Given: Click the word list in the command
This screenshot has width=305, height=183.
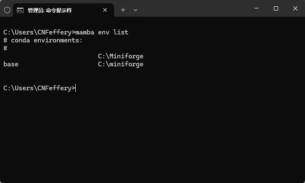Looking at the screenshot, I should [x=121, y=32].
